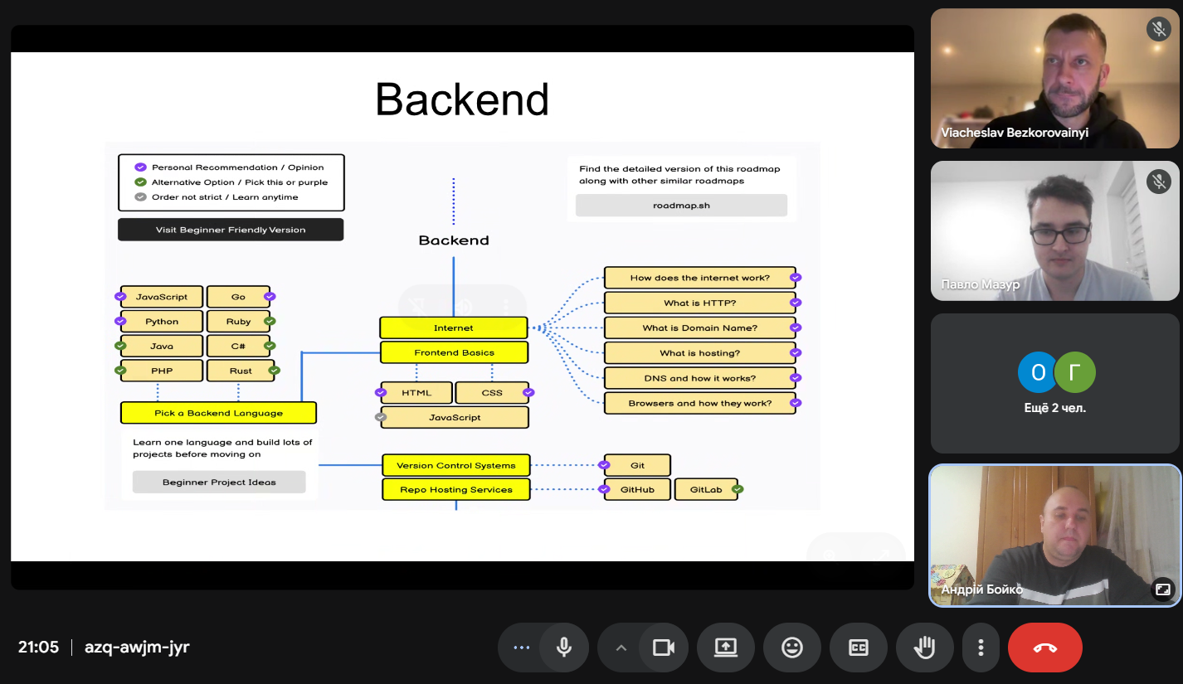This screenshot has width=1183, height=684.
Task: Expand the audio and video options chevron
Action: click(x=621, y=648)
